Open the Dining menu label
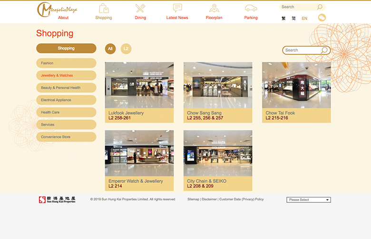The image size is (371, 239). [140, 18]
